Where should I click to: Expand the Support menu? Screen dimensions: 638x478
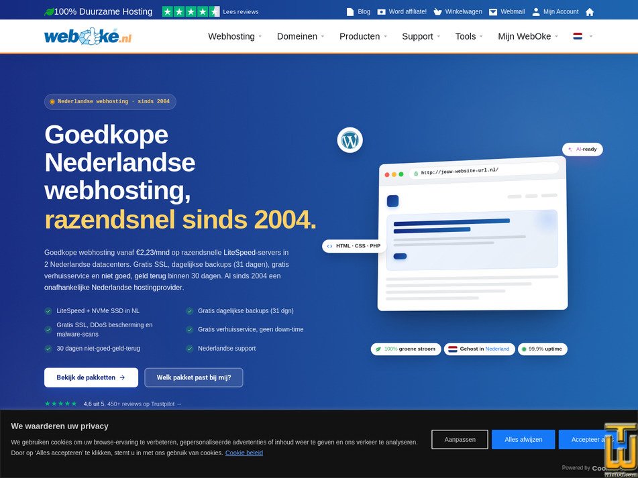pos(421,36)
